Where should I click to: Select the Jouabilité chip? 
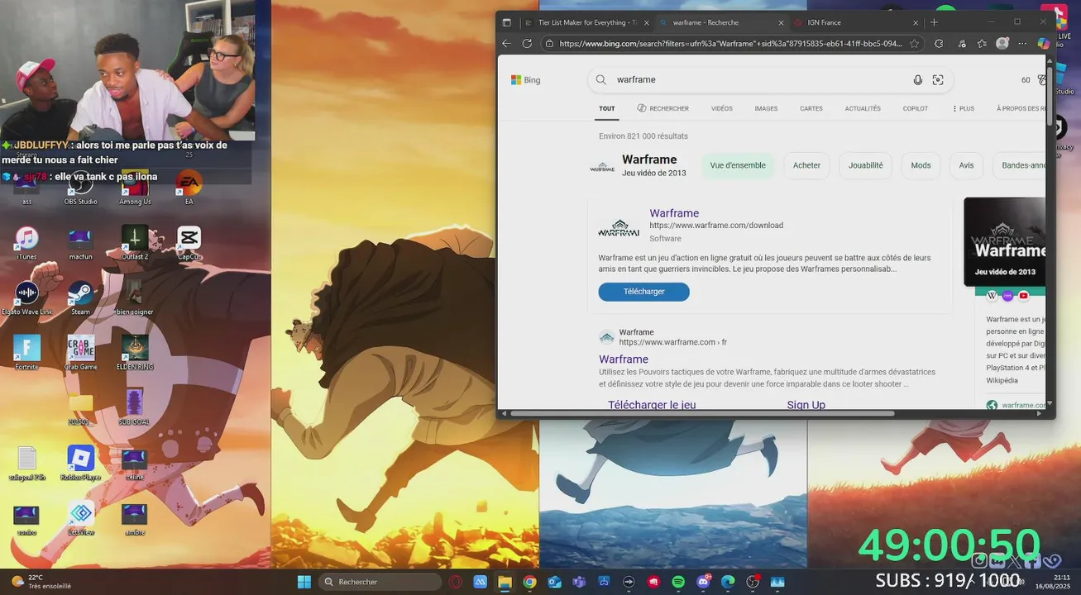866,165
